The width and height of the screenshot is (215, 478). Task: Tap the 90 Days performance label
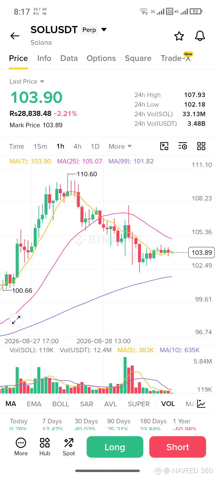tap(119, 421)
